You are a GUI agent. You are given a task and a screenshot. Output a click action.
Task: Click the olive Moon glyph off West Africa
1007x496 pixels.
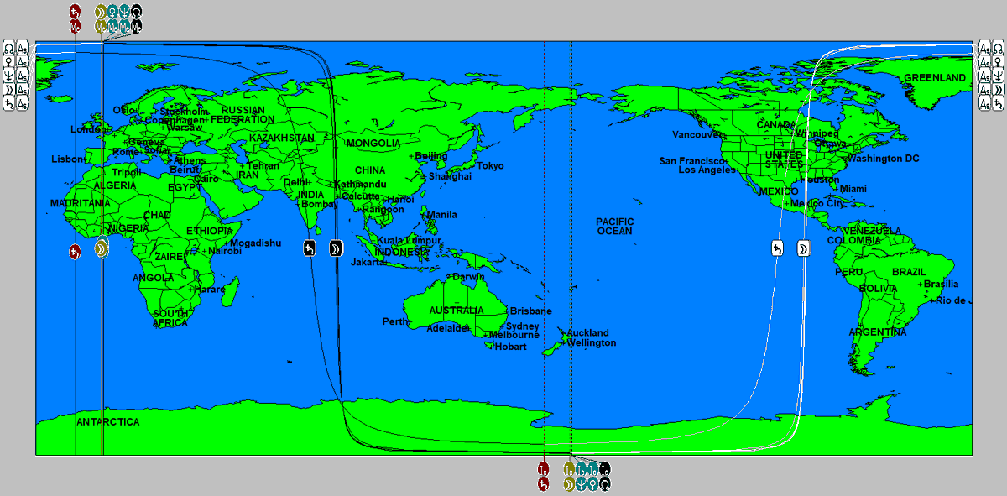tap(102, 249)
